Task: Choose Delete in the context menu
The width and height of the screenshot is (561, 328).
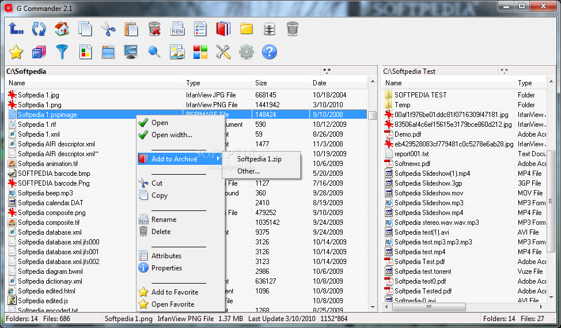Action: tap(181, 232)
